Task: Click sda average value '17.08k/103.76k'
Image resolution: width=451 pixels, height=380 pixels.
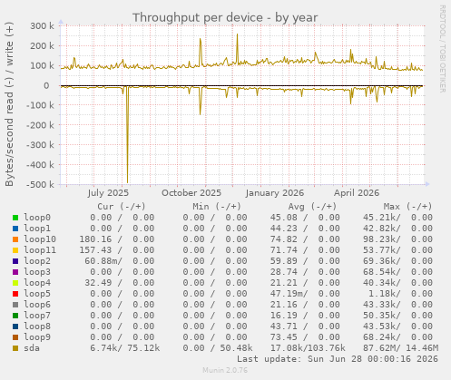Action: coord(308,348)
